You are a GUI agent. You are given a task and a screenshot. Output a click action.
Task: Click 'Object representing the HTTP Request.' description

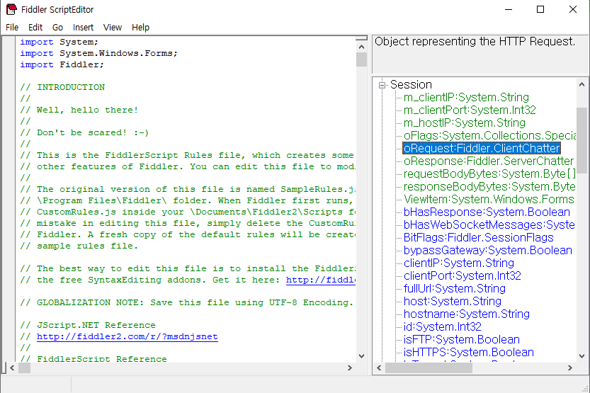pos(475,41)
